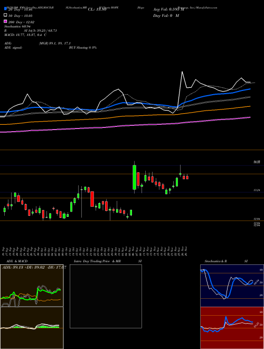Click the 'Intra Day Trading Price & MR' title
Screen dimensions: 264x349
click(97, 261)
